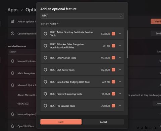161x131 pixels.
Task: Click the OpenSSH Client feature icon
Action: click(12, 126)
